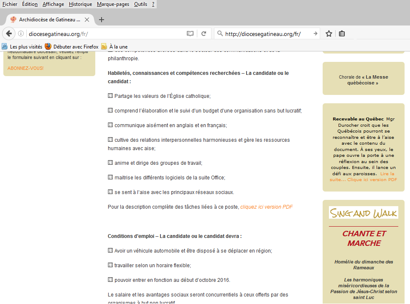Click bullet icon beside cultive des relations

[x=110, y=139]
